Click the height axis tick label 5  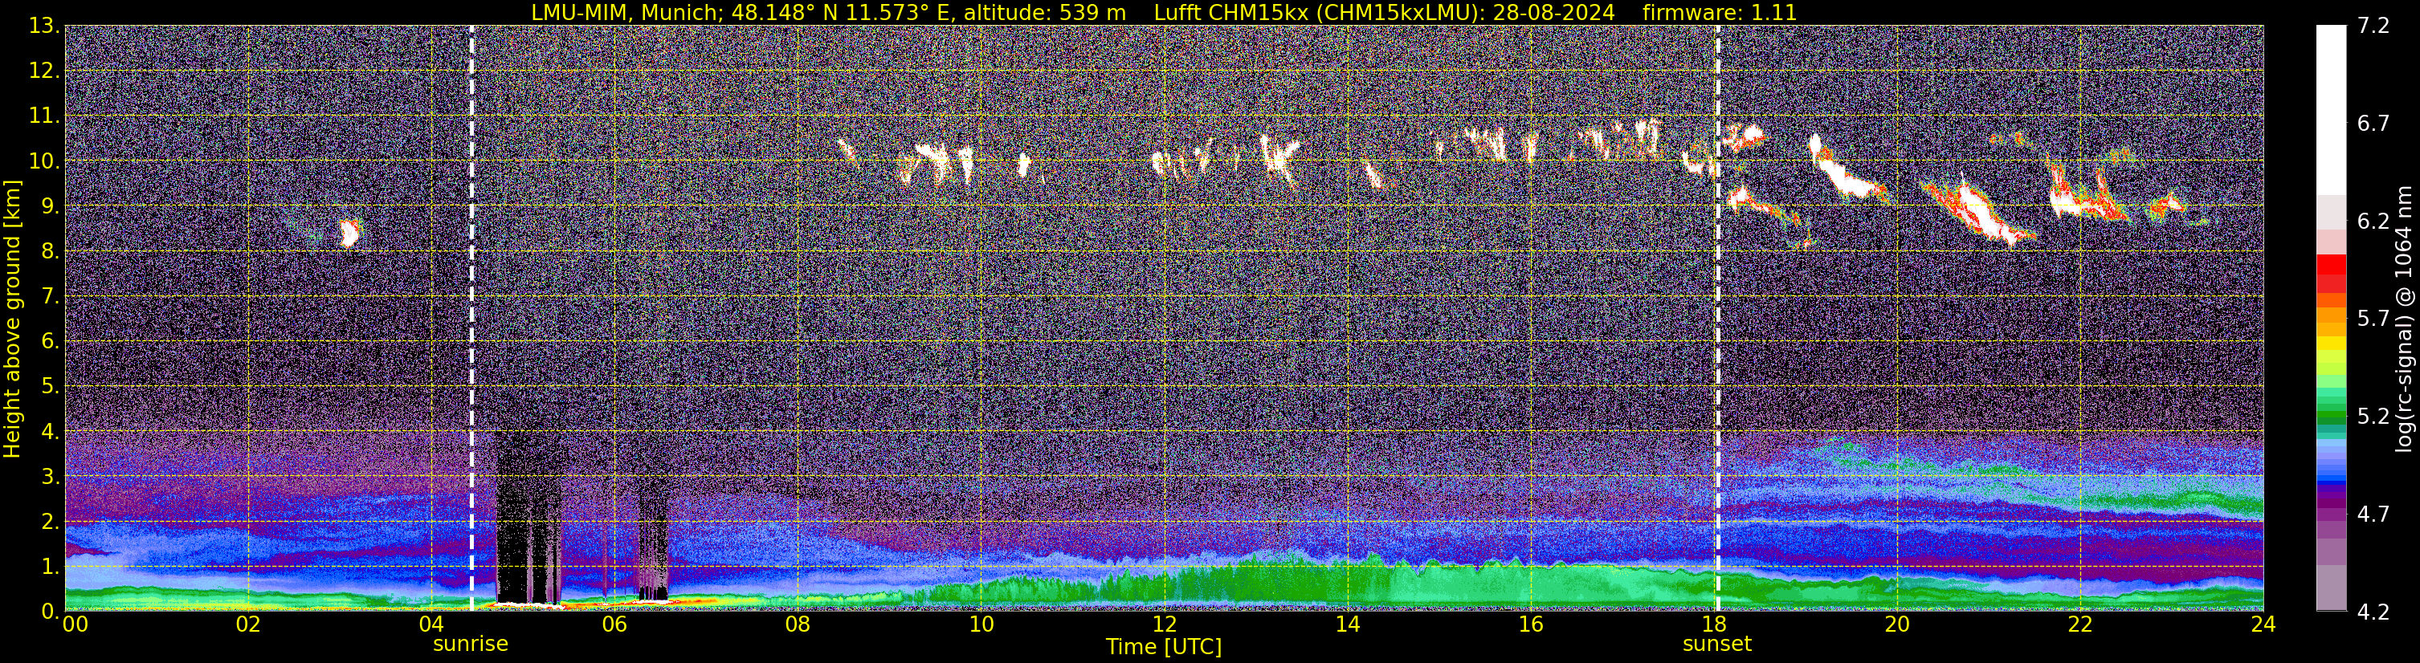49,387
